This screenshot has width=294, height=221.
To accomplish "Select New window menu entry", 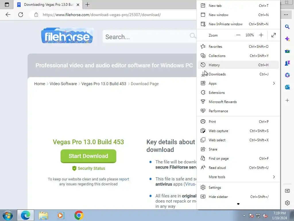I will click(238, 15).
